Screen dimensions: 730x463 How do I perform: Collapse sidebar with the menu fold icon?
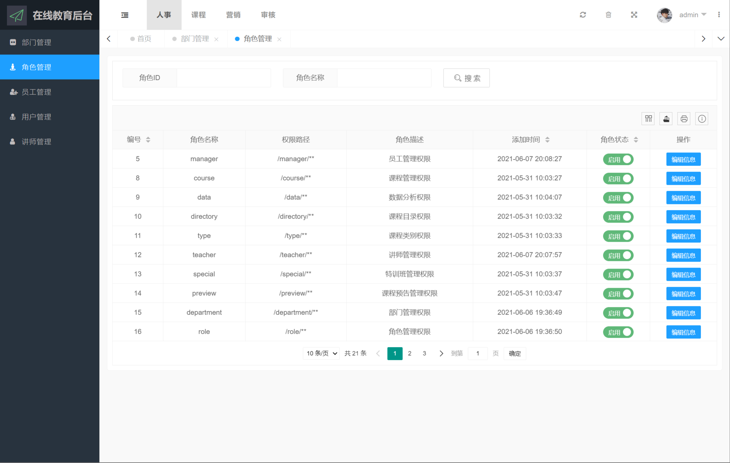coord(125,15)
